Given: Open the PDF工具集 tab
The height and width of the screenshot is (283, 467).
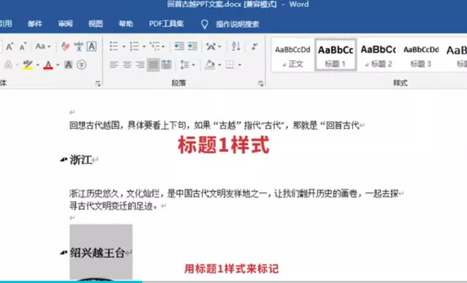Looking at the screenshot, I should coord(166,24).
